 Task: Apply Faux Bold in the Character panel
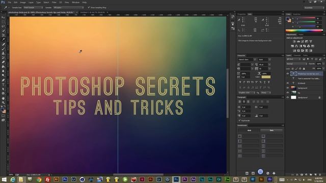point(240,82)
